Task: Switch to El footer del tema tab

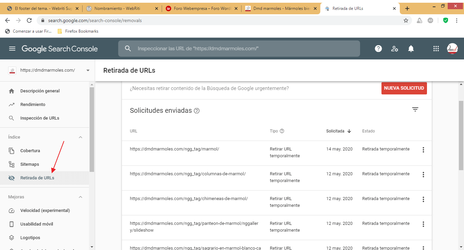Action: 42,8
